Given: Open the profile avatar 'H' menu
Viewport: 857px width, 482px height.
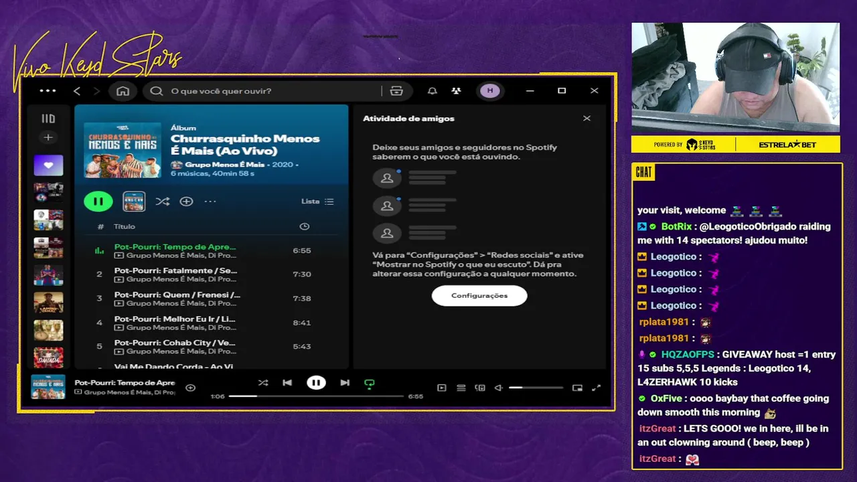Looking at the screenshot, I should click(489, 91).
